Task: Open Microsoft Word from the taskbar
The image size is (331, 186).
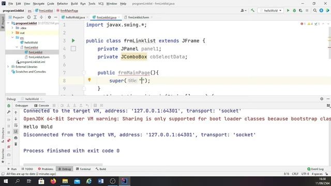Action: click(x=101, y=181)
